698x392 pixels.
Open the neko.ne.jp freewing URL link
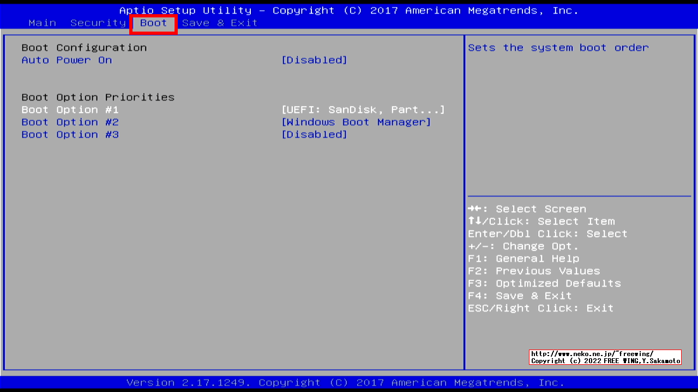592,354
